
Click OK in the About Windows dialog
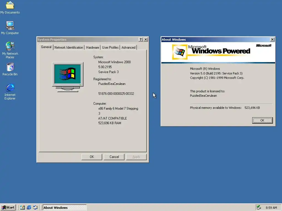[262, 120]
